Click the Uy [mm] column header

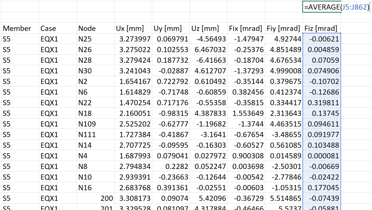click(171, 28)
